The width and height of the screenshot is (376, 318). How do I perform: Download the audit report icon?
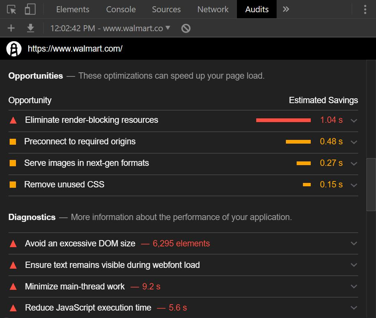pos(30,28)
